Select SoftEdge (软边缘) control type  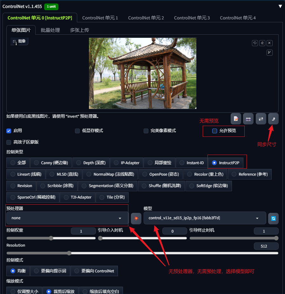point(209,186)
